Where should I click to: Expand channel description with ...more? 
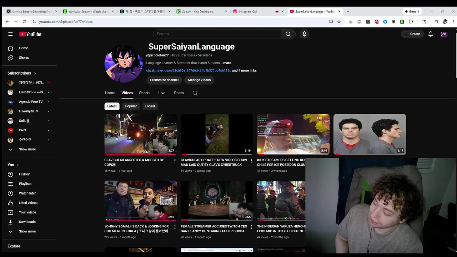point(226,63)
